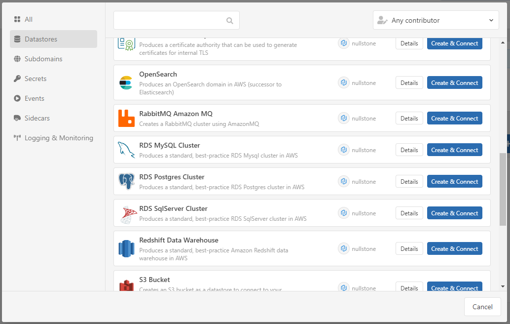The height and width of the screenshot is (324, 510).
Task: Click the Redshift Data Warehouse icon
Action: [126, 248]
